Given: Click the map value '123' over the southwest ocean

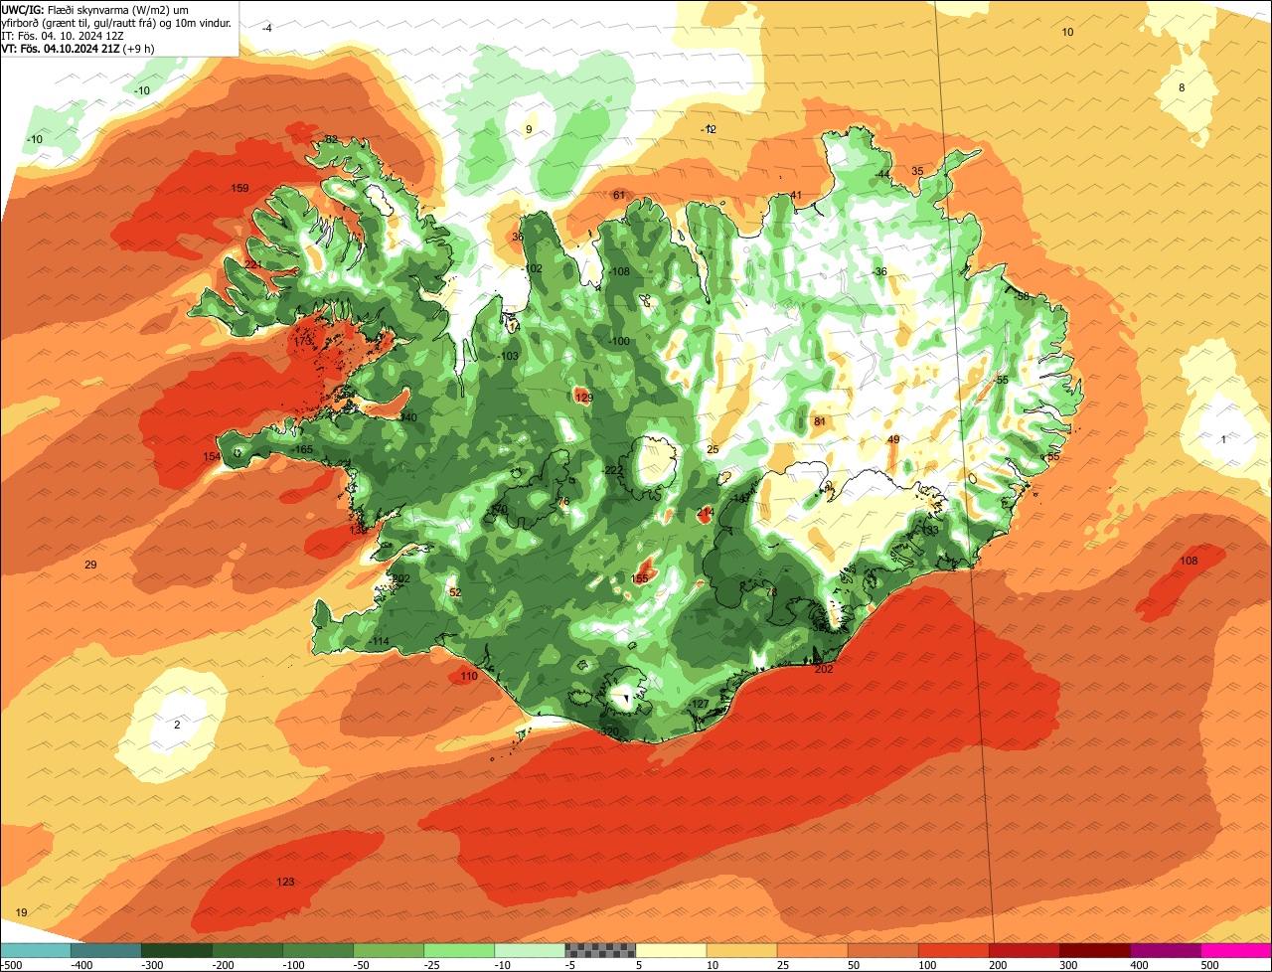Looking at the screenshot, I should point(285,882).
